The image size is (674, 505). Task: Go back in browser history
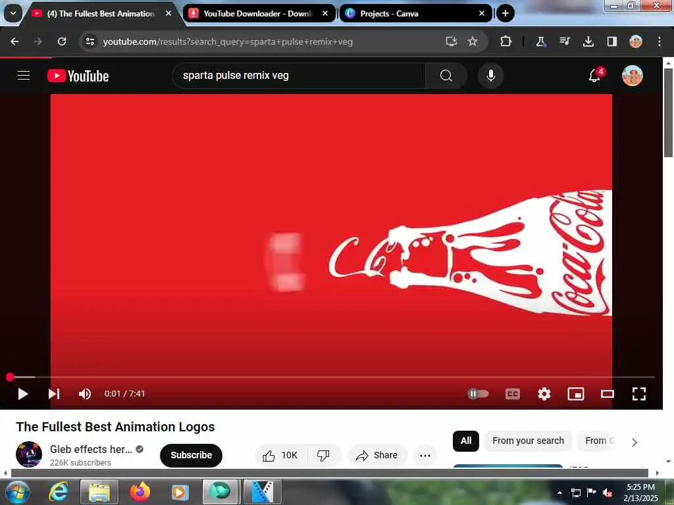(x=14, y=41)
